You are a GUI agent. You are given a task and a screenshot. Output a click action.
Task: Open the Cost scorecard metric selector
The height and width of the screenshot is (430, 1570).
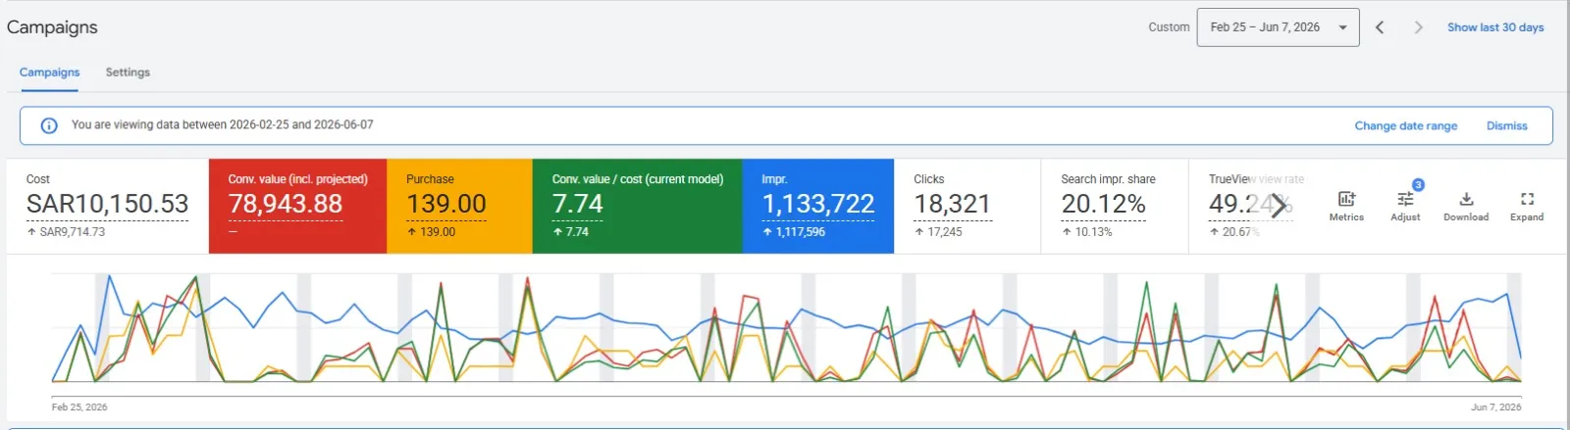pos(107,206)
